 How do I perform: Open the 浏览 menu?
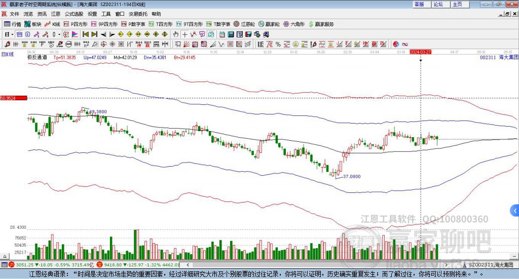click(28, 14)
